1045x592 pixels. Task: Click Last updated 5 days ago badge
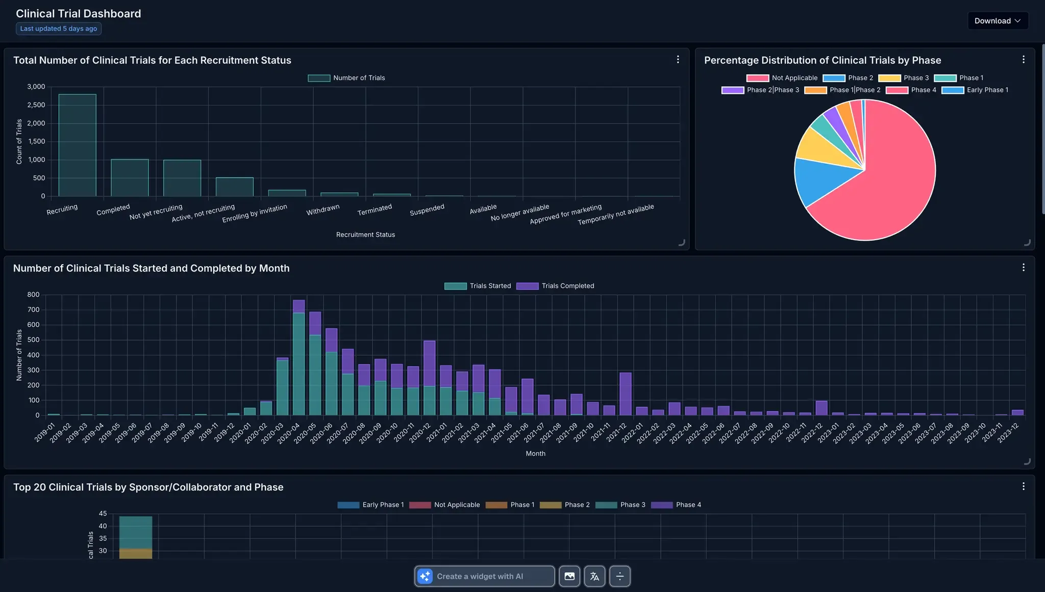59,29
